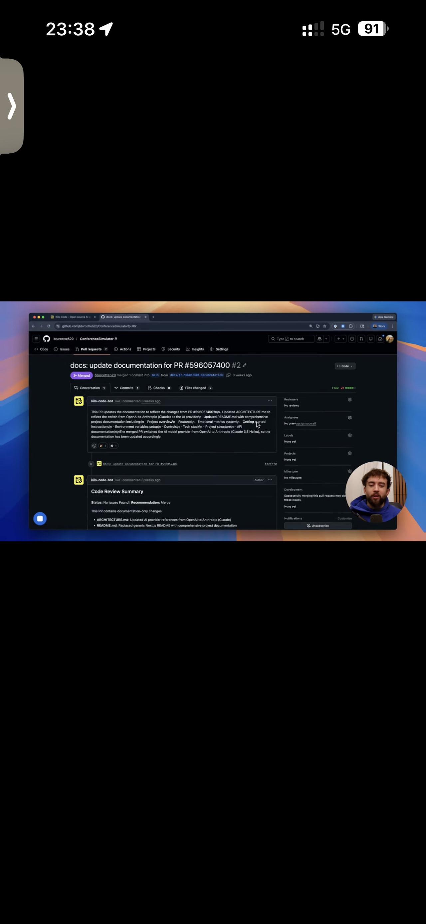Image resolution: width=426 pixels, height=924 pixels.
Task: Open GitHub hamburger navigation menu
Action: click(x=36, y=339)
